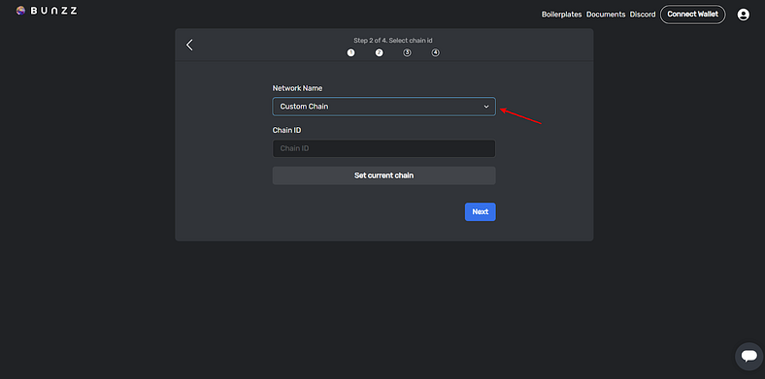Open Boilerplates link
This screenshot has height=379, width=765.
(x=561, y=15)
